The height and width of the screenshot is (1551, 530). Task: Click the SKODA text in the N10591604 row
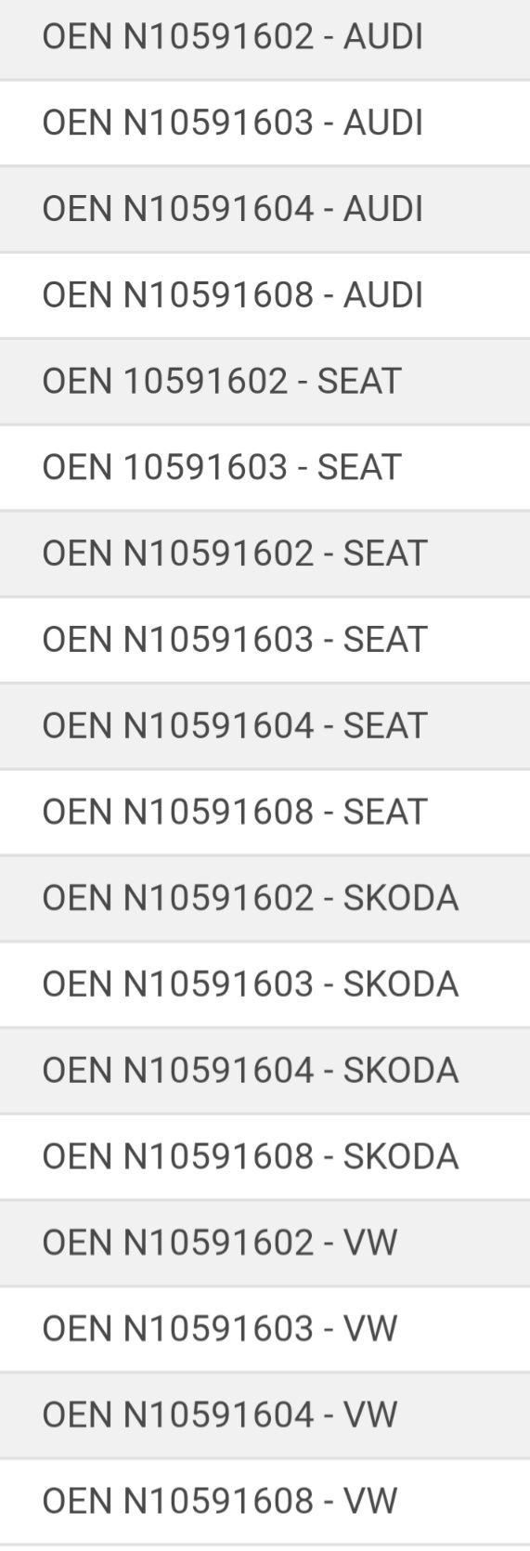[401, 1071]
